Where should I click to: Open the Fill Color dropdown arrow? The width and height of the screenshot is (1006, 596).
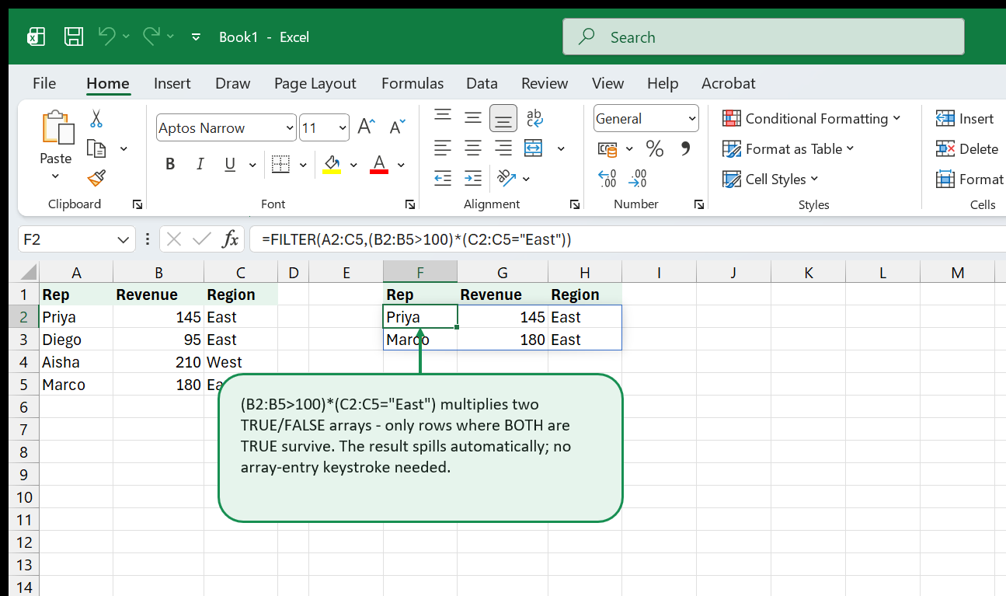pyautogui.click(x=353, y=164)
